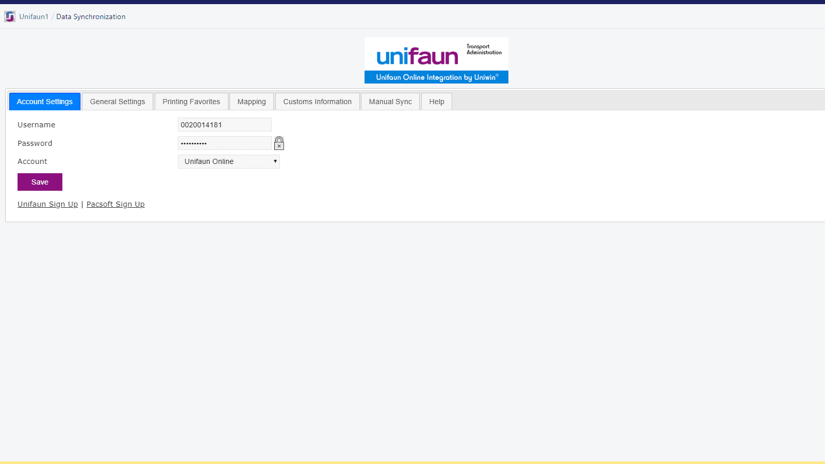The width and height of the screenshot is (825, 464).
Task: Click the Account dropdown arrow
Action: 275,161
